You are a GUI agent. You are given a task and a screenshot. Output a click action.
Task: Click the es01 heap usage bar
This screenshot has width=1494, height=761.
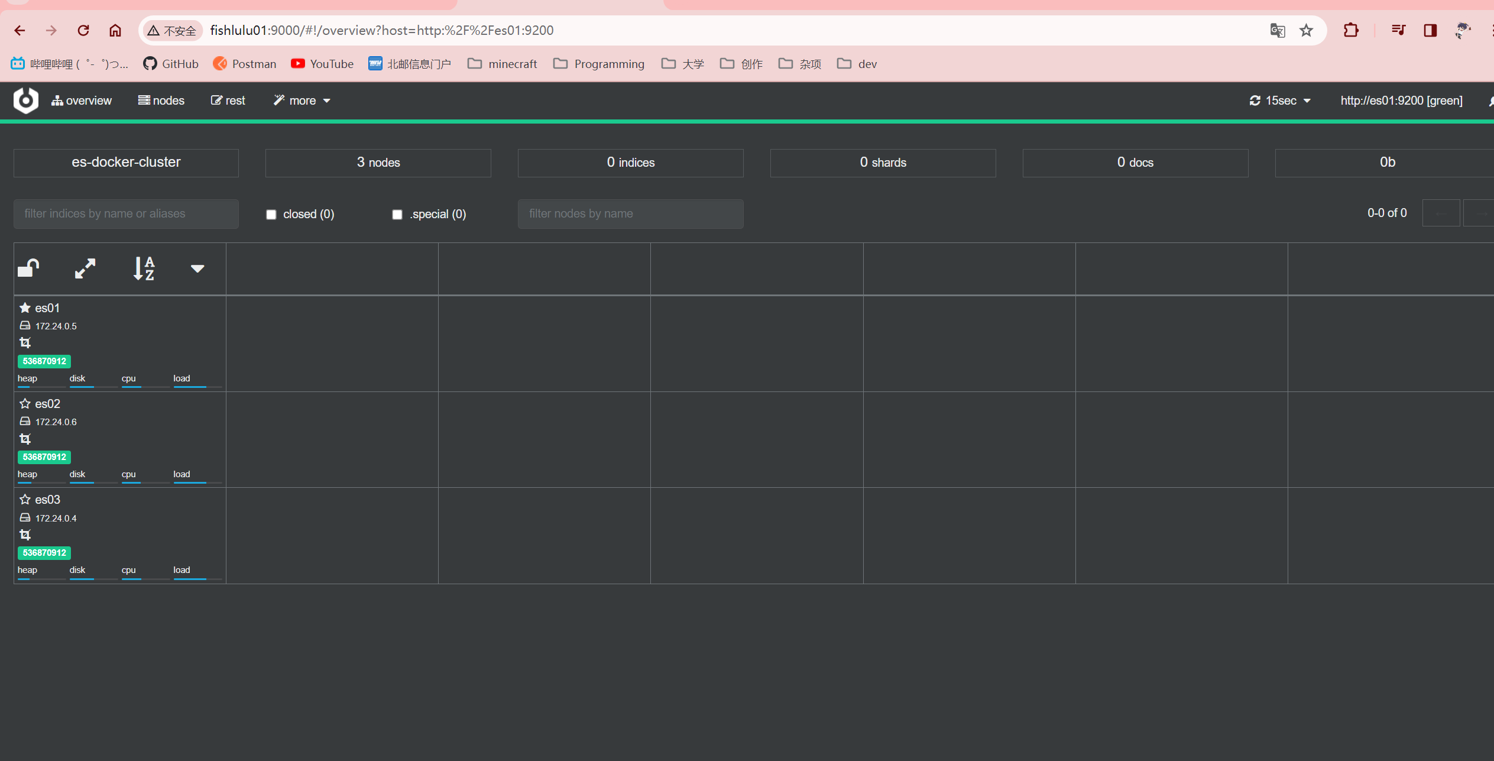pos(41,386)
